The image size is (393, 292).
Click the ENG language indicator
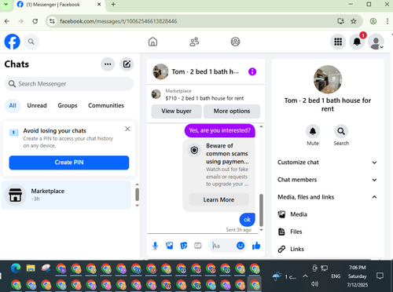[x=336, y=276]
